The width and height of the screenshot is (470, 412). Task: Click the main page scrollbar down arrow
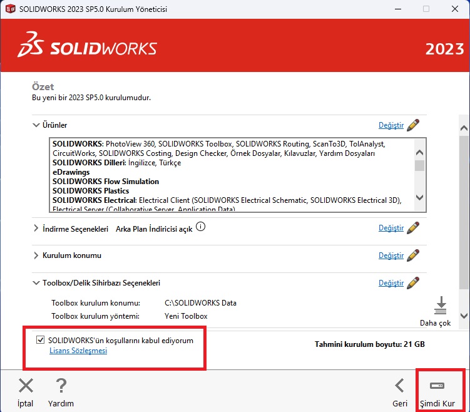point(464,316)
